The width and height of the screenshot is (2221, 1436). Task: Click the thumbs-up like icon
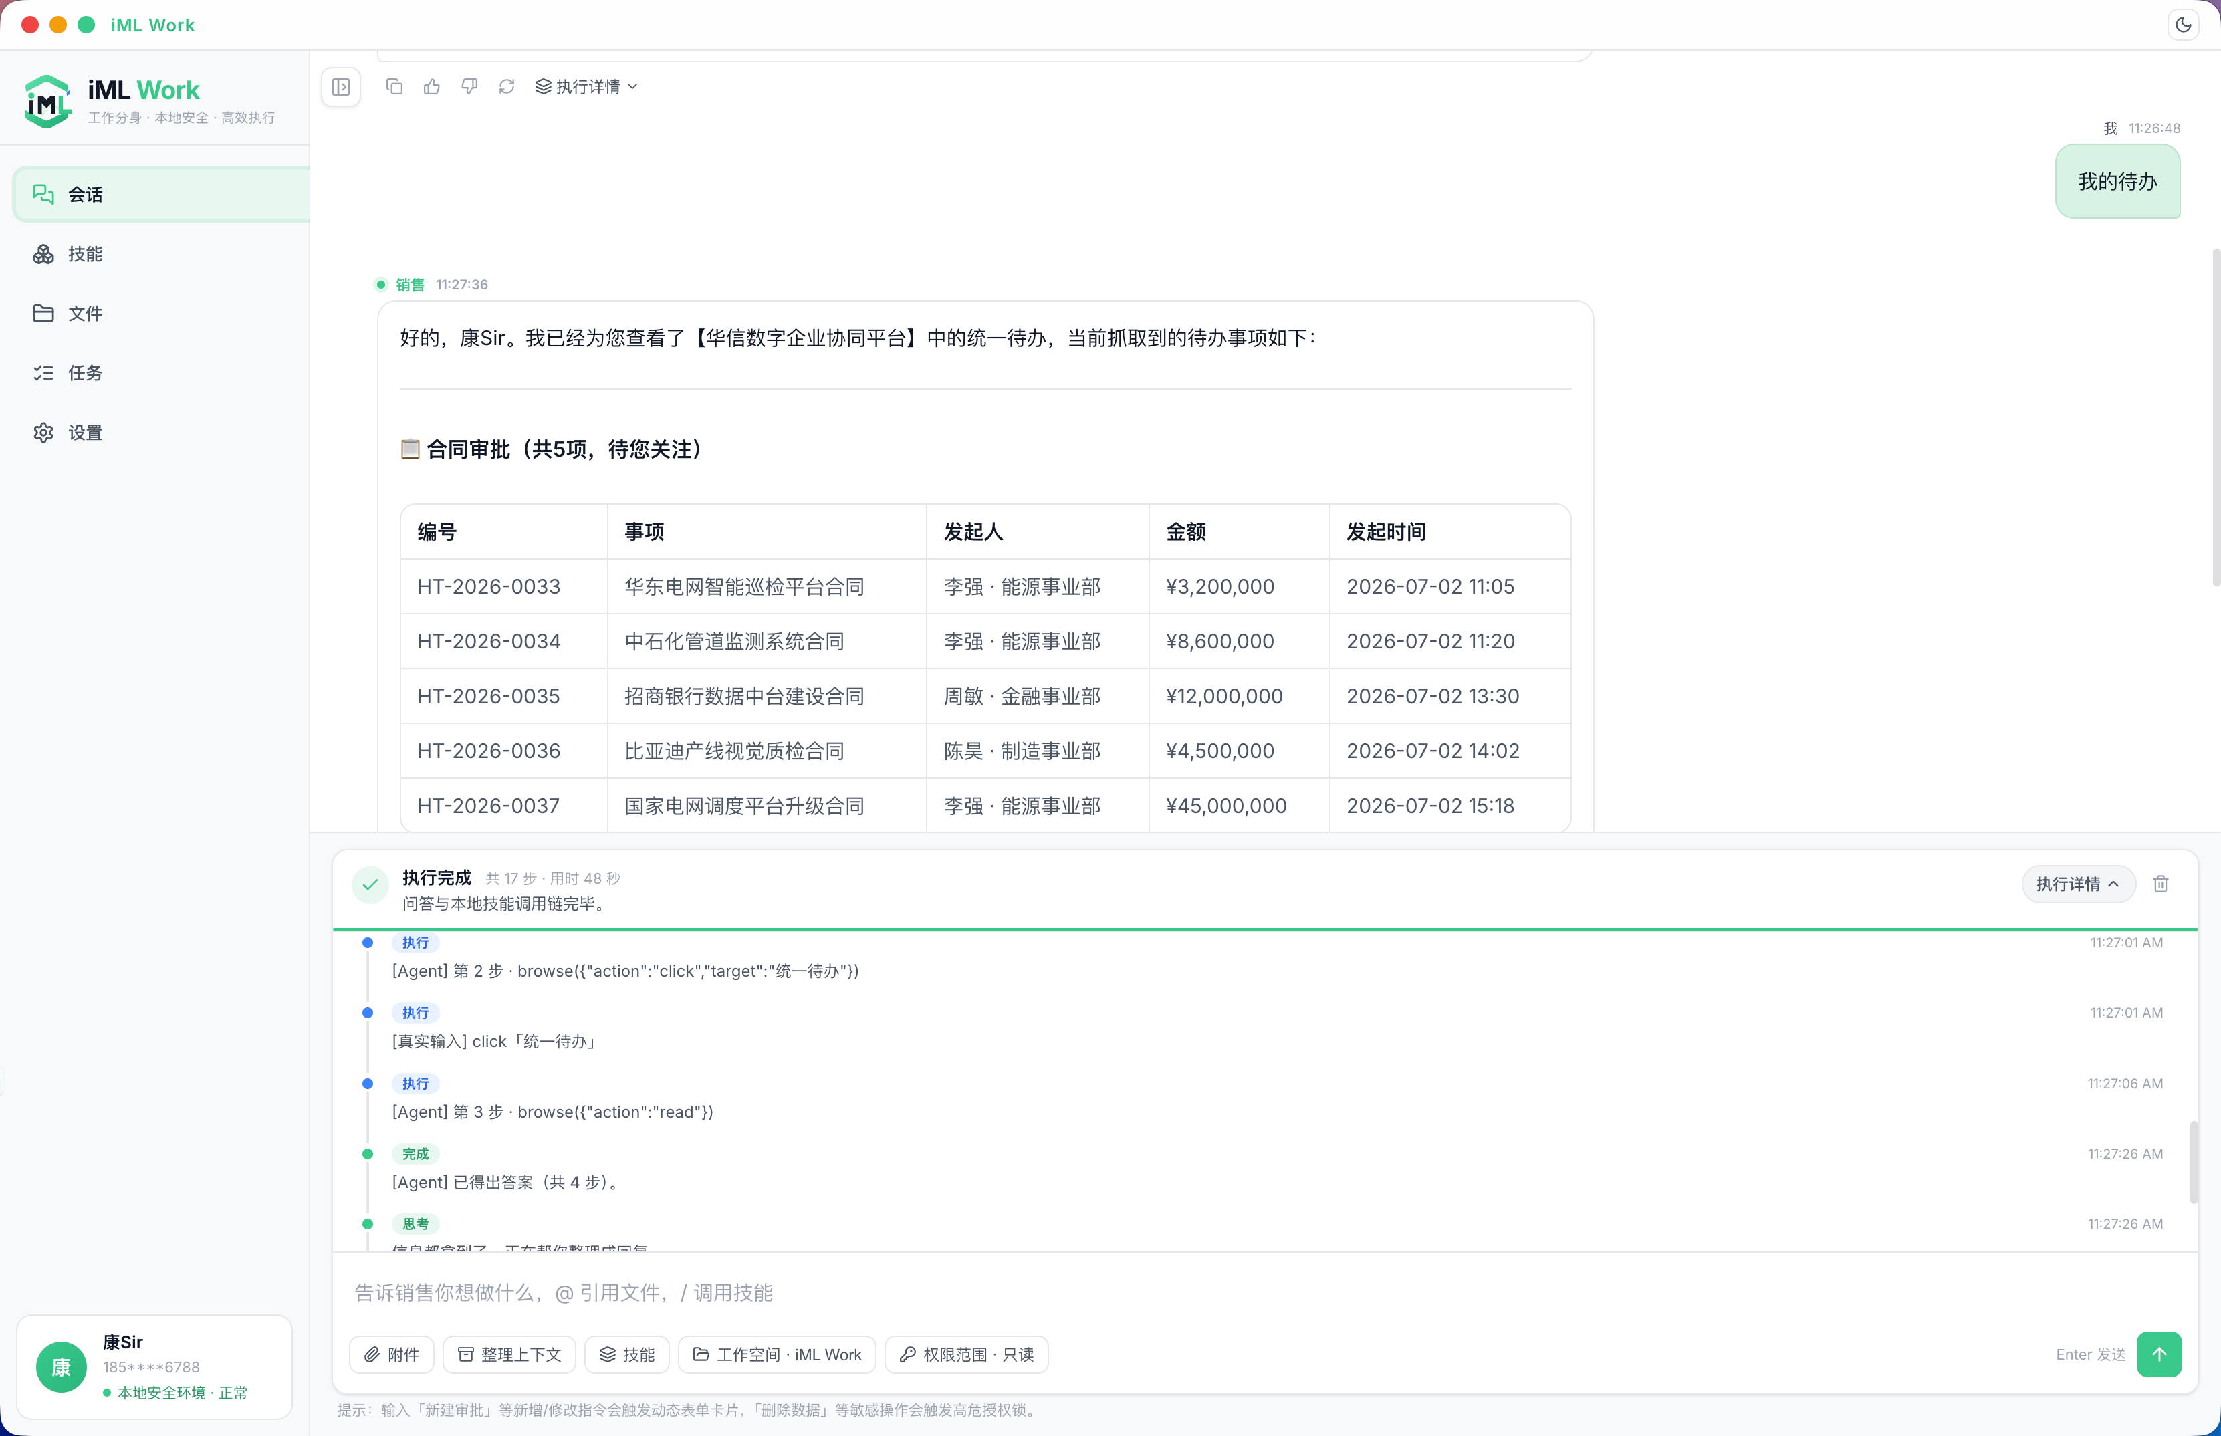pos(432,87)
